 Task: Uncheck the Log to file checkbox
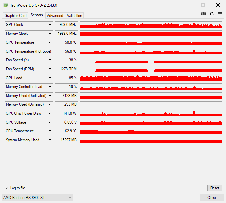coord(7,188)
